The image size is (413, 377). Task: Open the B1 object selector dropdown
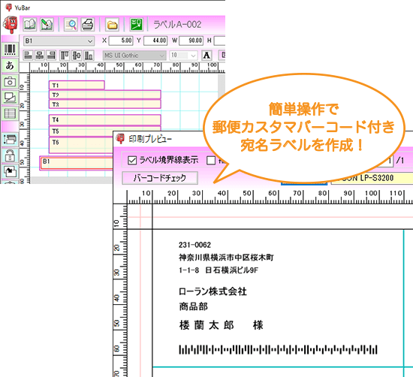coord(59,41)
